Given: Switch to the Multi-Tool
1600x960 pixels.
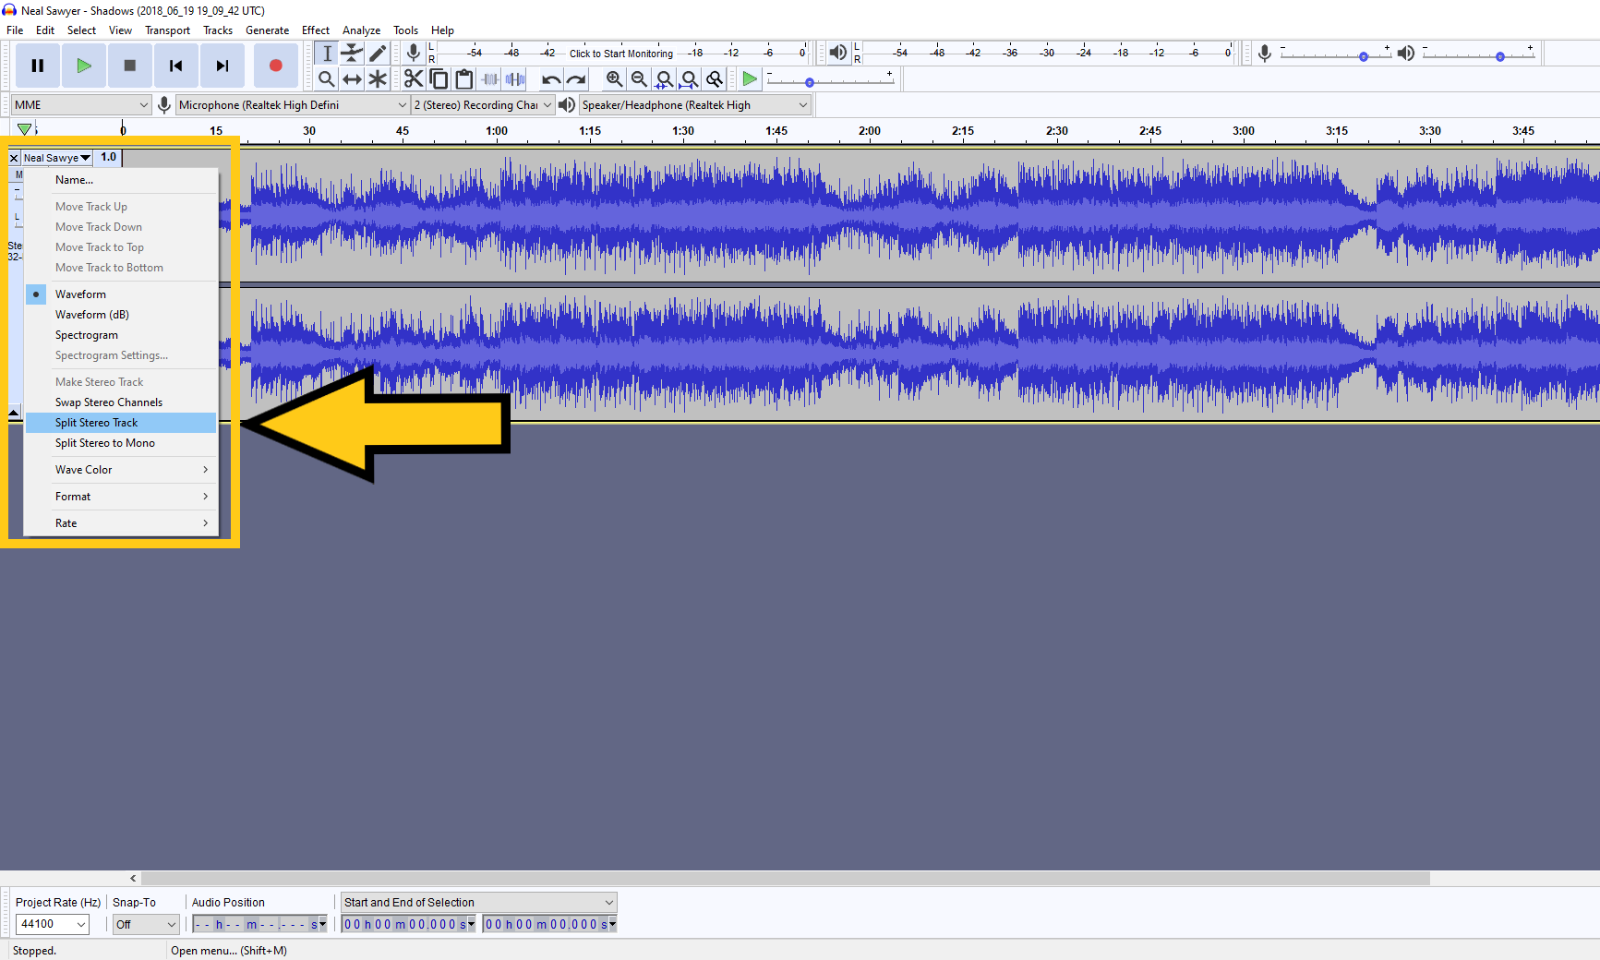Looking at the screenshot, I should (x=378, y=78).
